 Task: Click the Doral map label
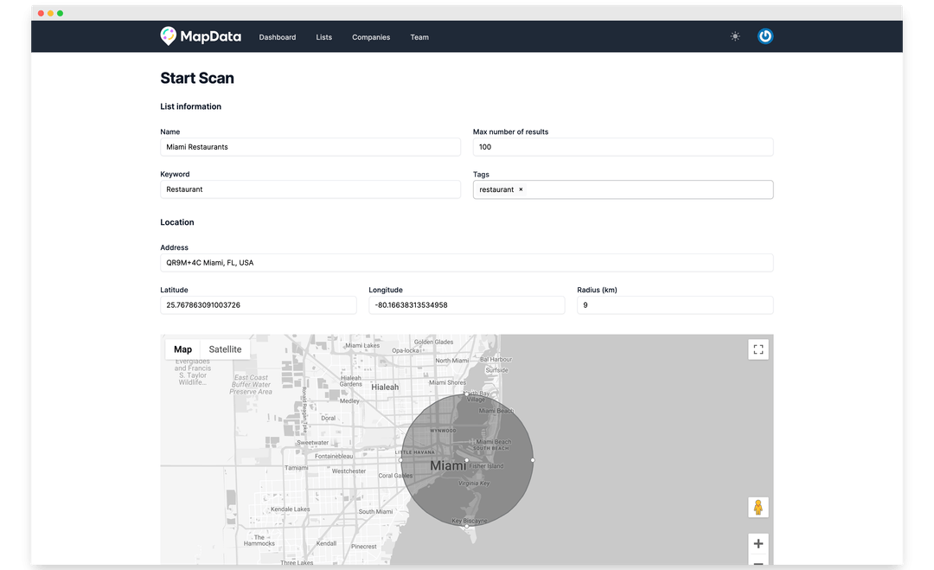(329, 418)
